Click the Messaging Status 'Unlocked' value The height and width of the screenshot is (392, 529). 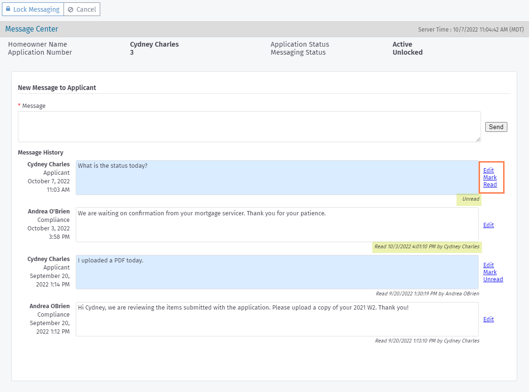[407, 52]
